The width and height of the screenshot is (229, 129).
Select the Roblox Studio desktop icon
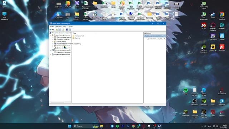coord(204,92)
